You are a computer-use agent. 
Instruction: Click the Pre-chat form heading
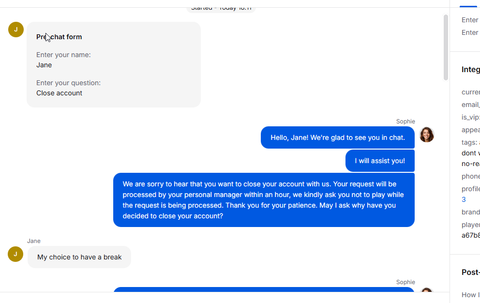pos(59,37)
